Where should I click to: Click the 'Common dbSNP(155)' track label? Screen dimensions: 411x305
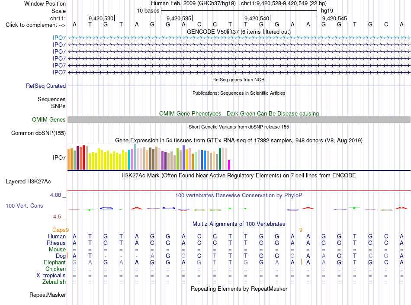coord(38,133)
